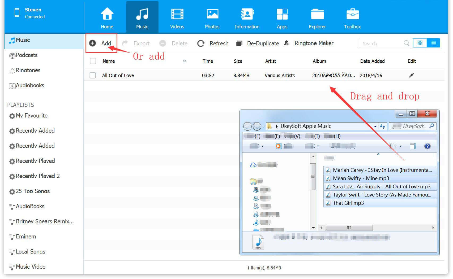Tick the select-all checkbox in header
The height and width of the screenshot is (279, 453).
[93, 61]
